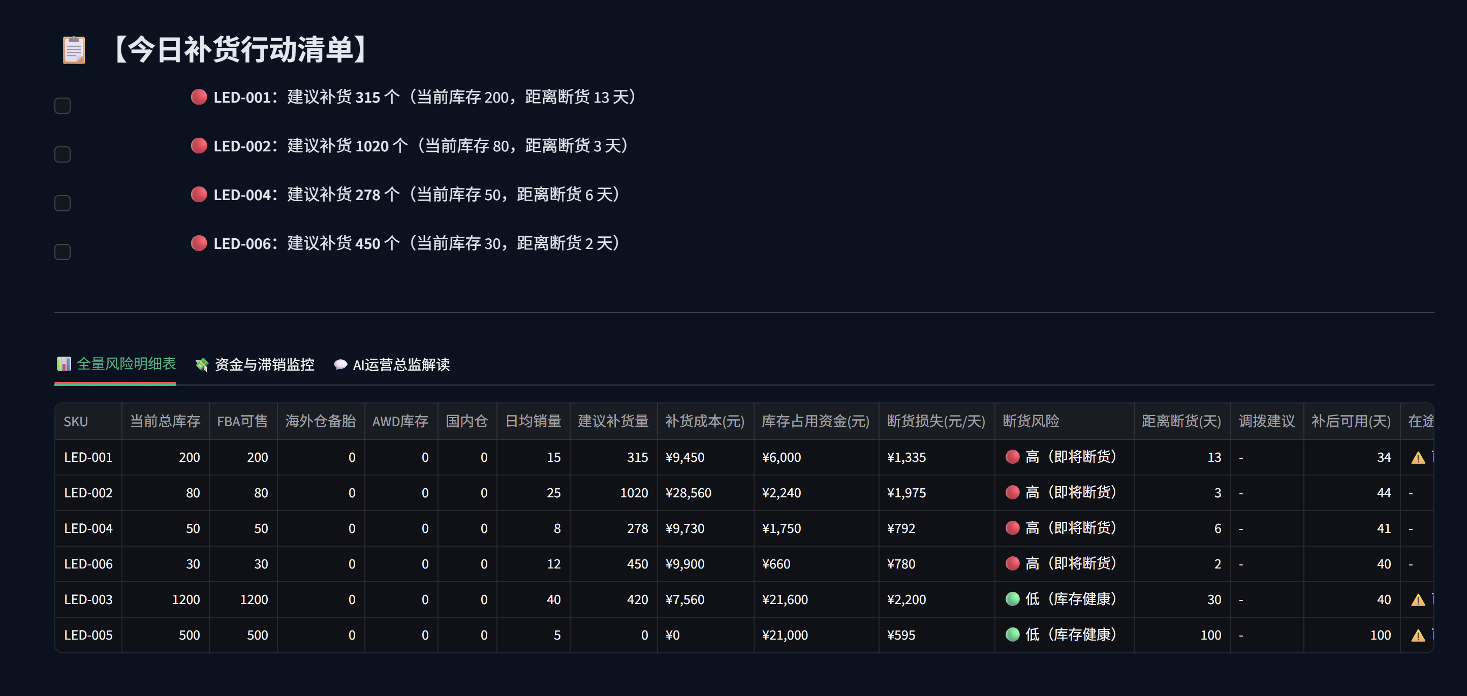The width and height of the screenshot is (1467, 696).
Task: Sort by 日均销量 column header
Action: pyautogui.click(x=534, y=422)
